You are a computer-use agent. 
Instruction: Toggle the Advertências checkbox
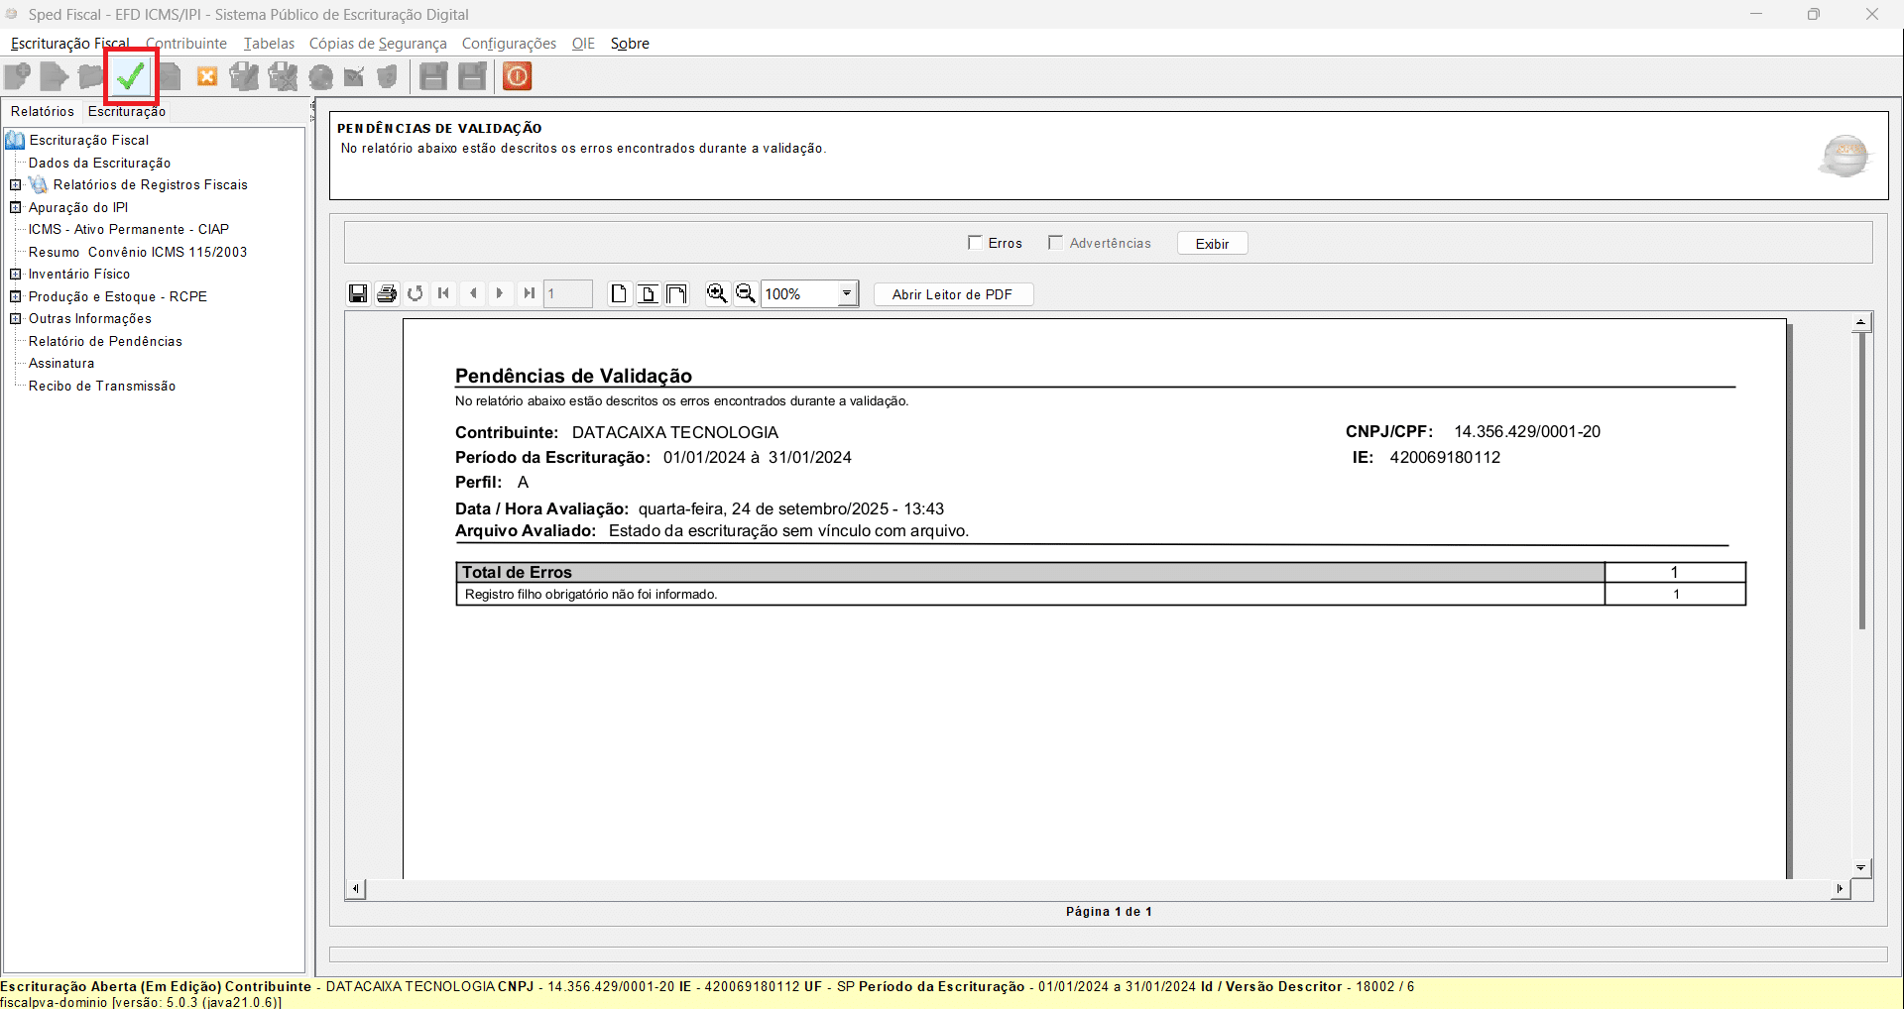pyautogui.click(x=1055, y=243)
